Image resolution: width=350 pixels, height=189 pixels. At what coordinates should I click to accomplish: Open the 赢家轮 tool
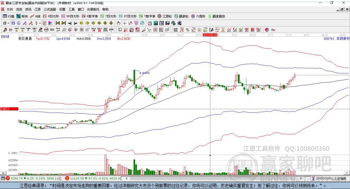181,16
